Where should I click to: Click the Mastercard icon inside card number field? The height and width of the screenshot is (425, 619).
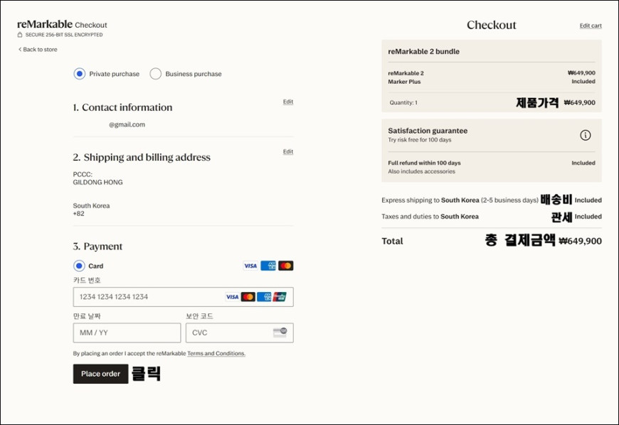coord(248,297)
